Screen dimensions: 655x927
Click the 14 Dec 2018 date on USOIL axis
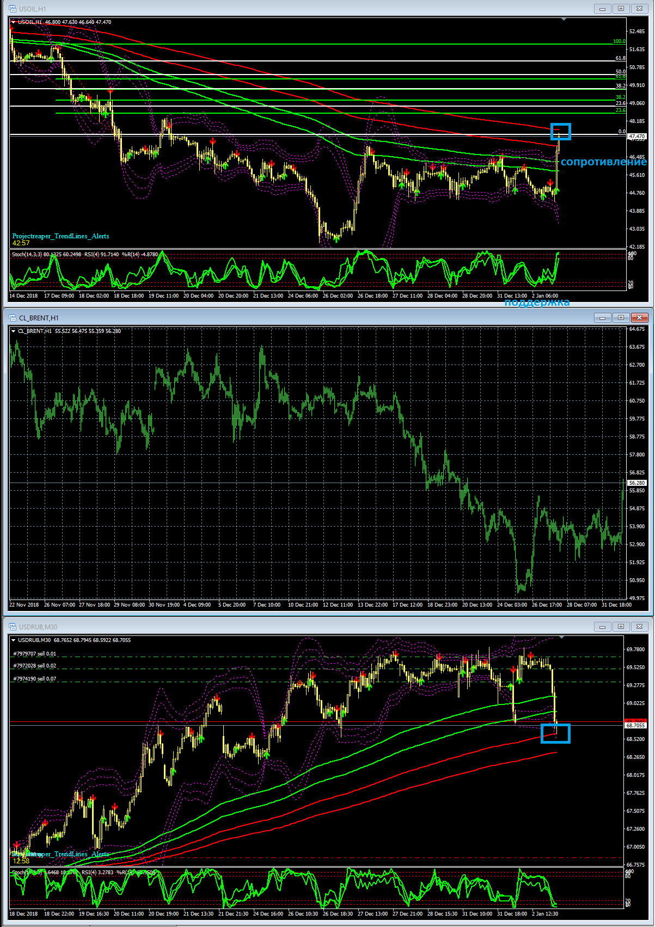[23, 296]
